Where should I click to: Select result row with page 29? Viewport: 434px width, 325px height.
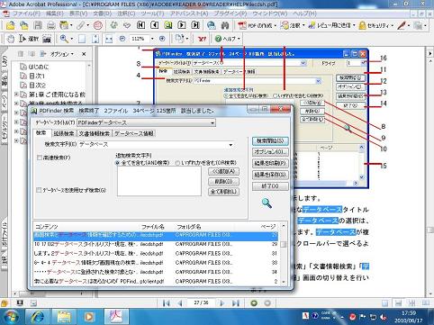(156, 244)
